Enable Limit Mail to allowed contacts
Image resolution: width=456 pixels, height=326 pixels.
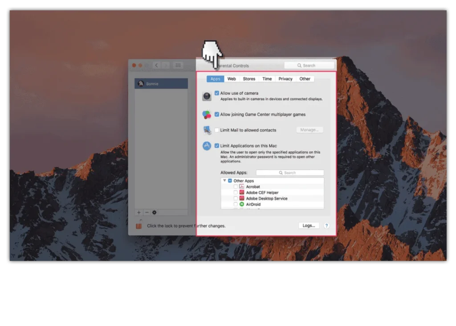(x=217, y=130)
